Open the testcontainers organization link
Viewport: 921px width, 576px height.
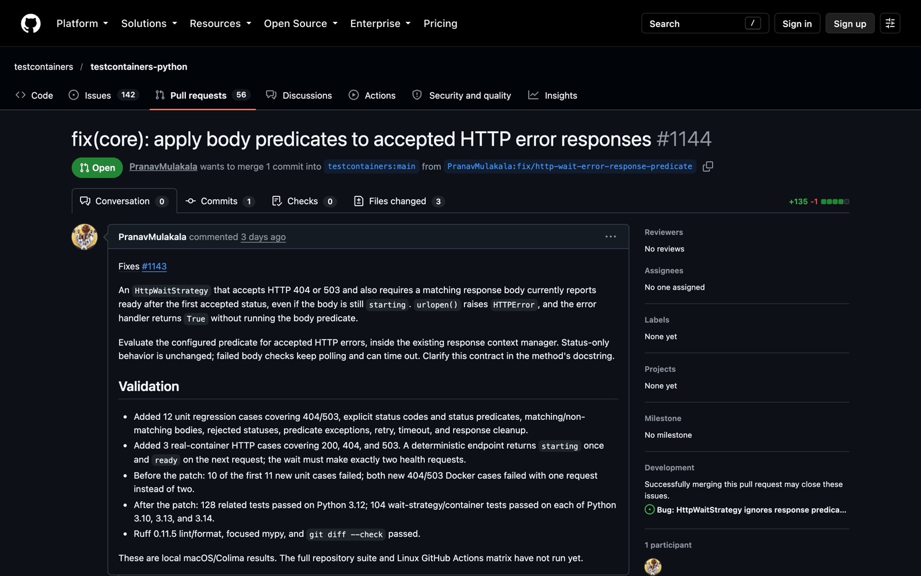tap(44, 67)
